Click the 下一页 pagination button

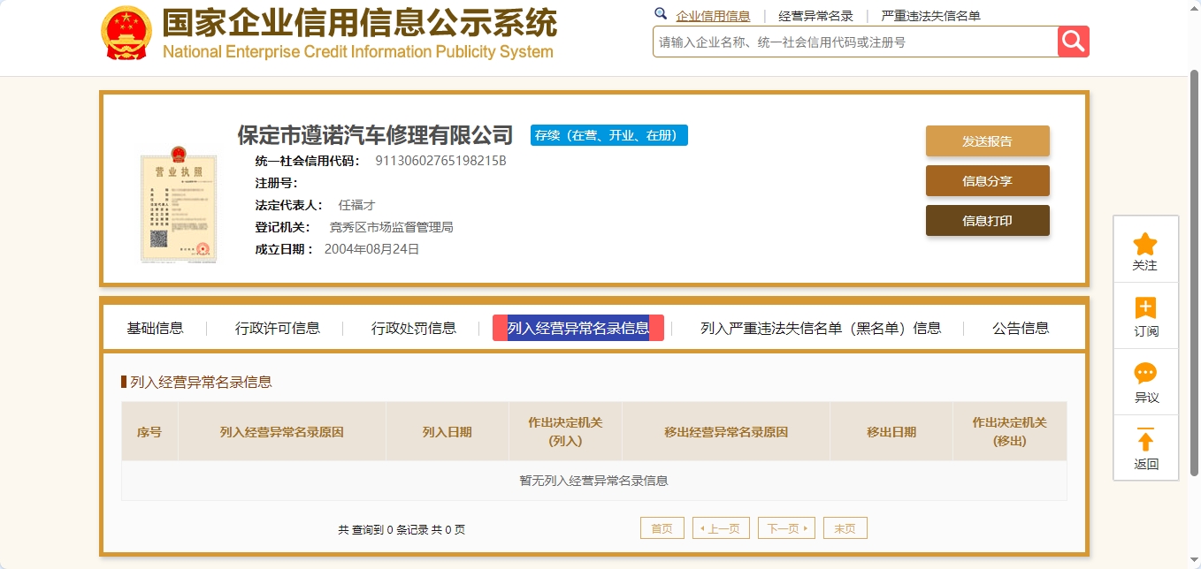pyautogui.click(x=786, y=528)
